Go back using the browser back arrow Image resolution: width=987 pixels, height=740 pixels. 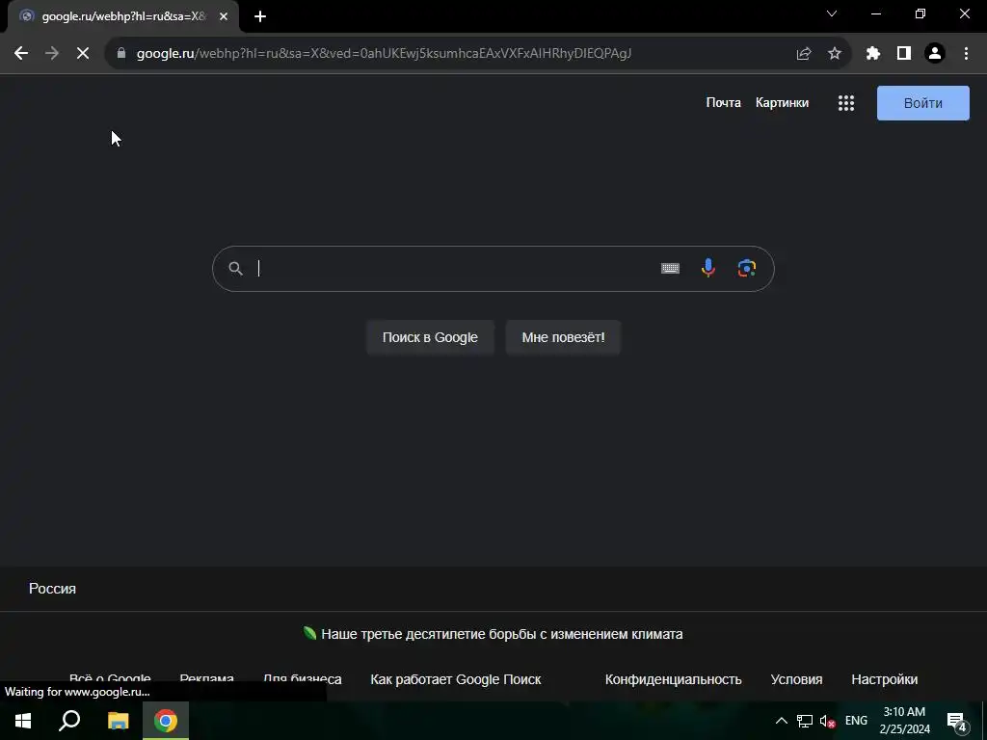21,54
